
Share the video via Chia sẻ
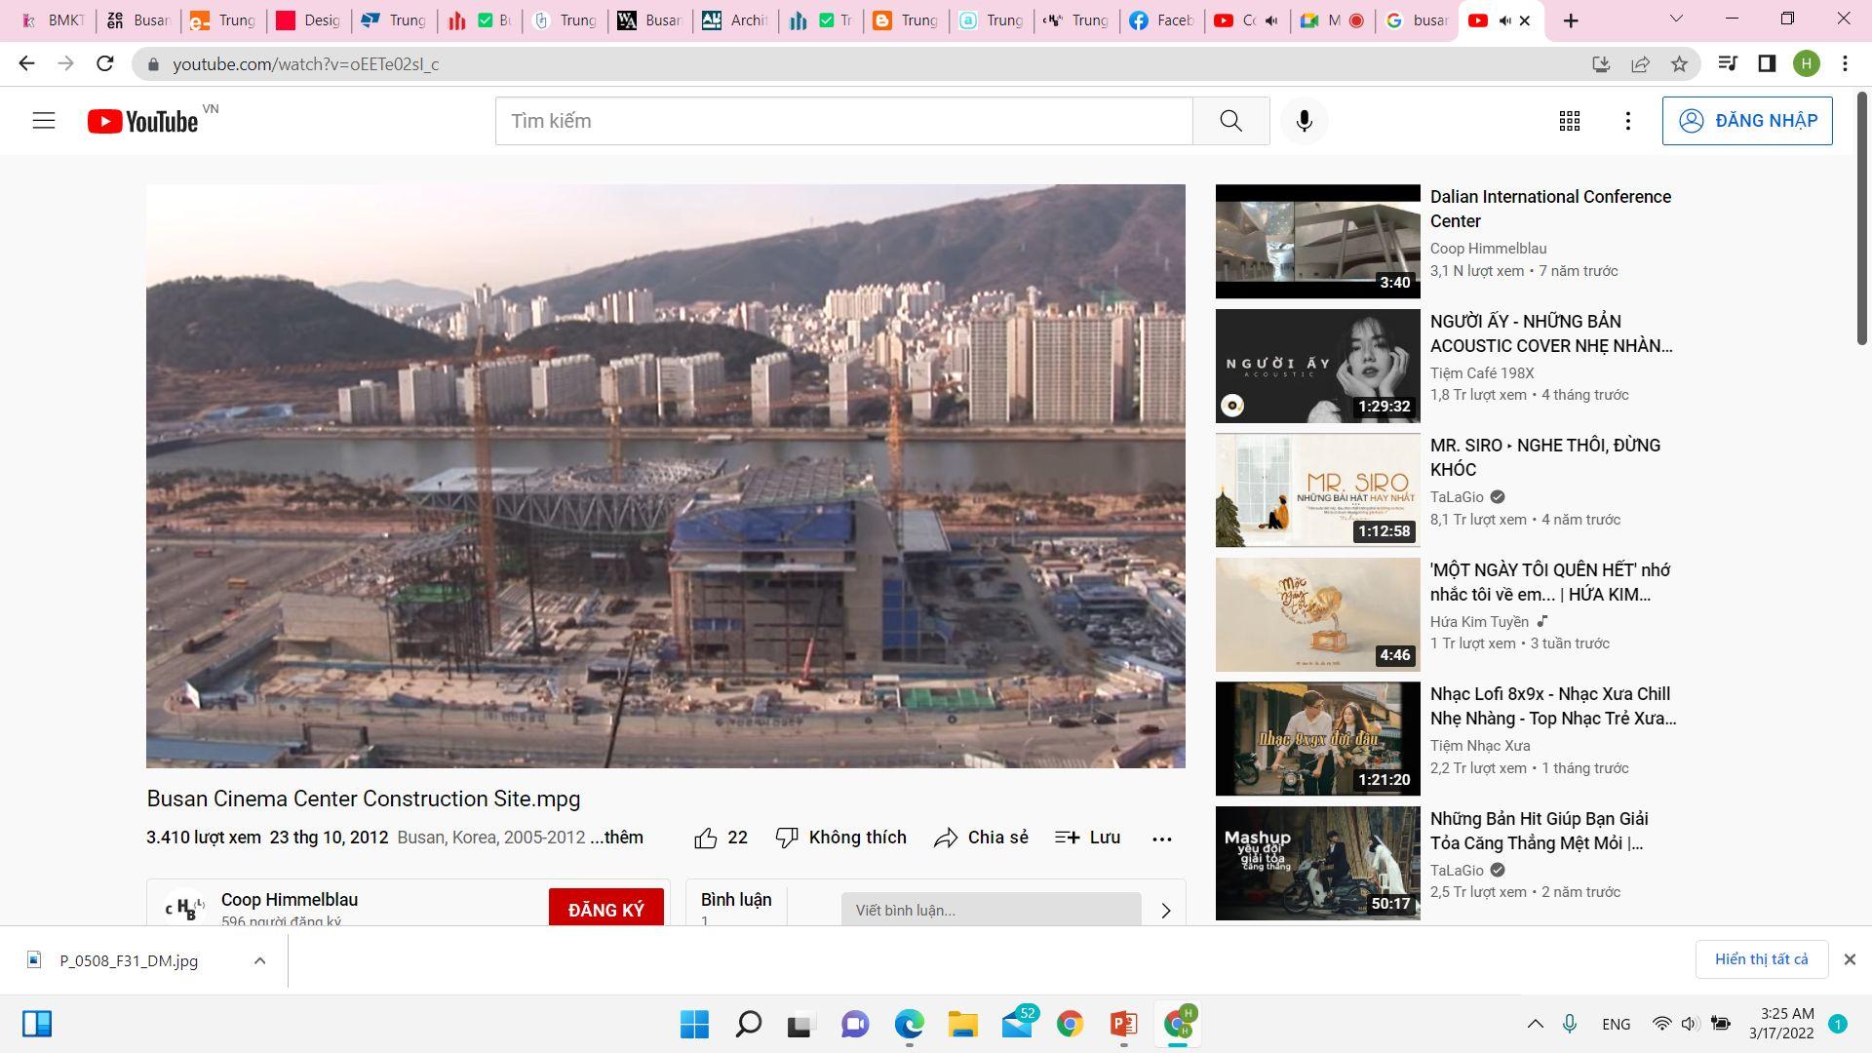point(981,838)
